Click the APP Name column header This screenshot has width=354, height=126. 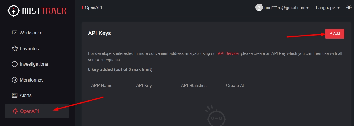coord(102,86)
